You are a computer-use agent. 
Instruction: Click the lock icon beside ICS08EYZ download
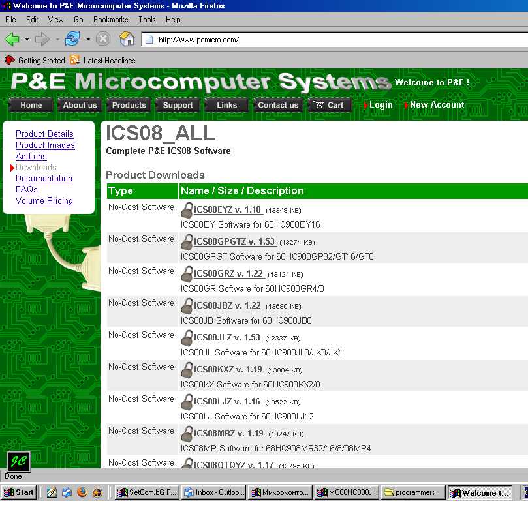tap(187, 210)
